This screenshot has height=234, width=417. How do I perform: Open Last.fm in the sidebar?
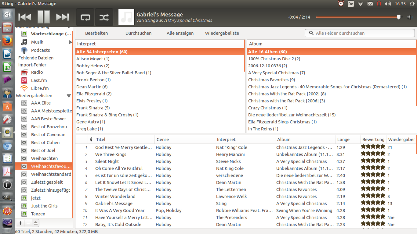pyautogui.click(x=39, y=80)
